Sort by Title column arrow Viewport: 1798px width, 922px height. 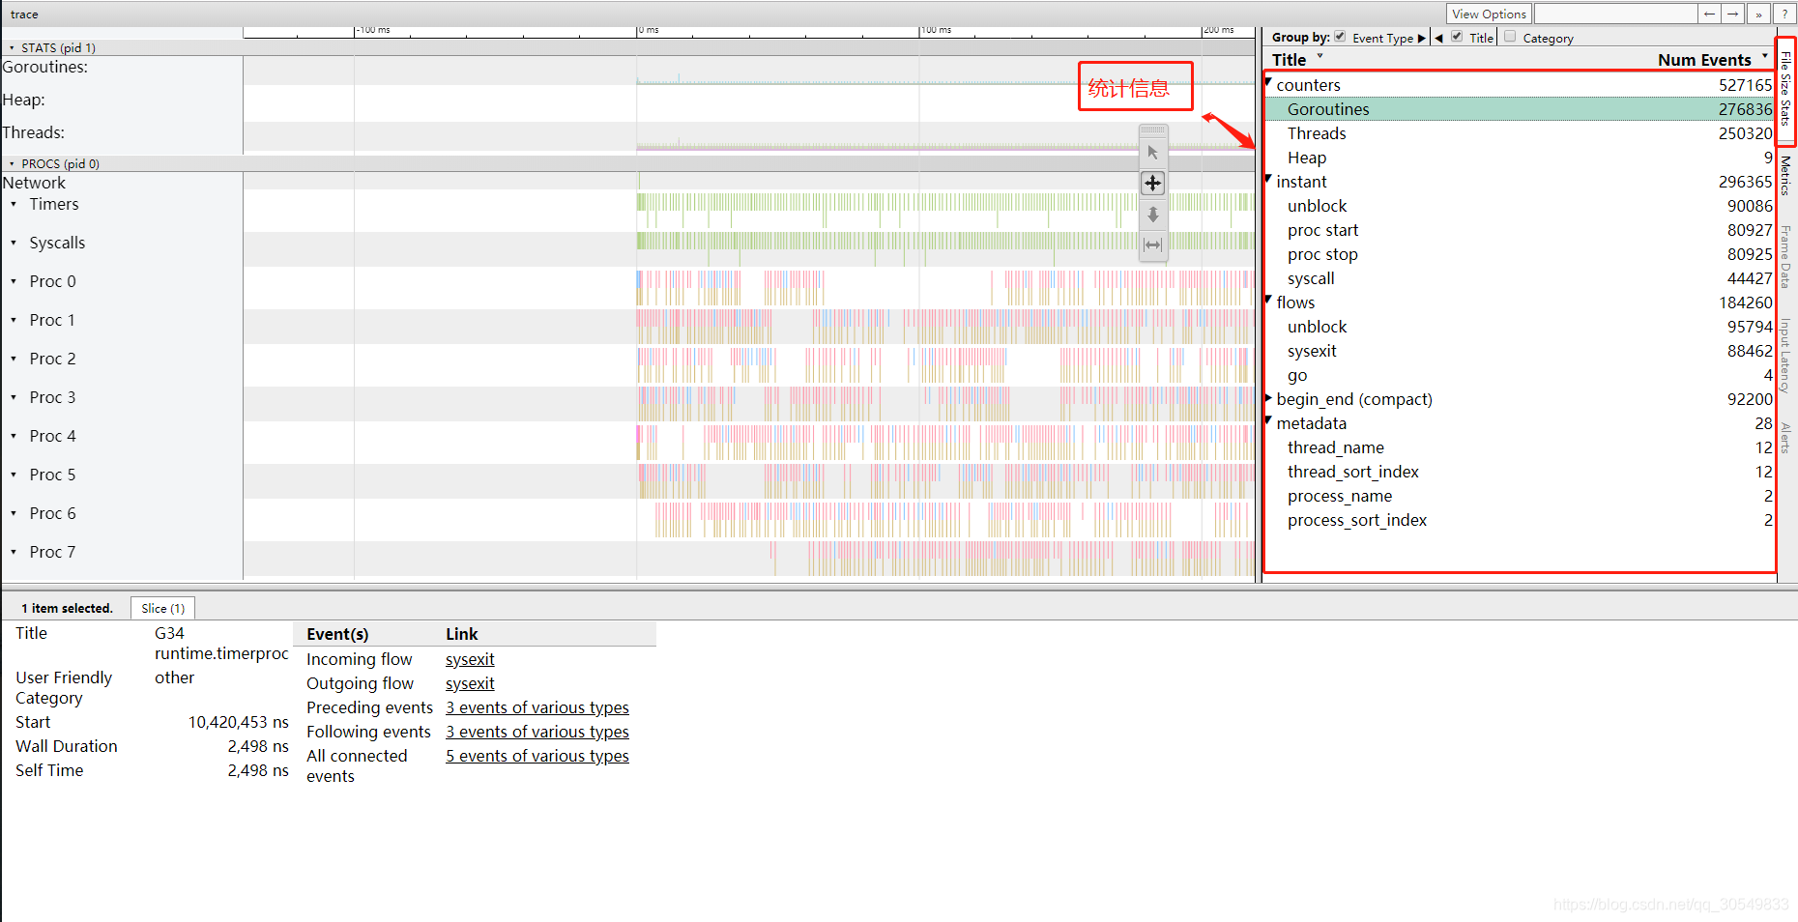[x=1319, y=57]
